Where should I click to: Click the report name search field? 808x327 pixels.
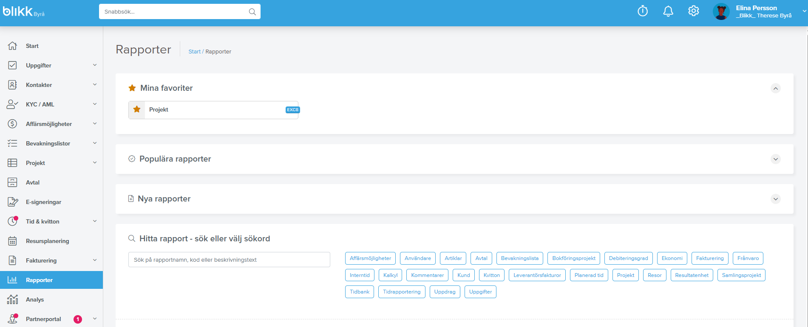(x=229, y=260)
